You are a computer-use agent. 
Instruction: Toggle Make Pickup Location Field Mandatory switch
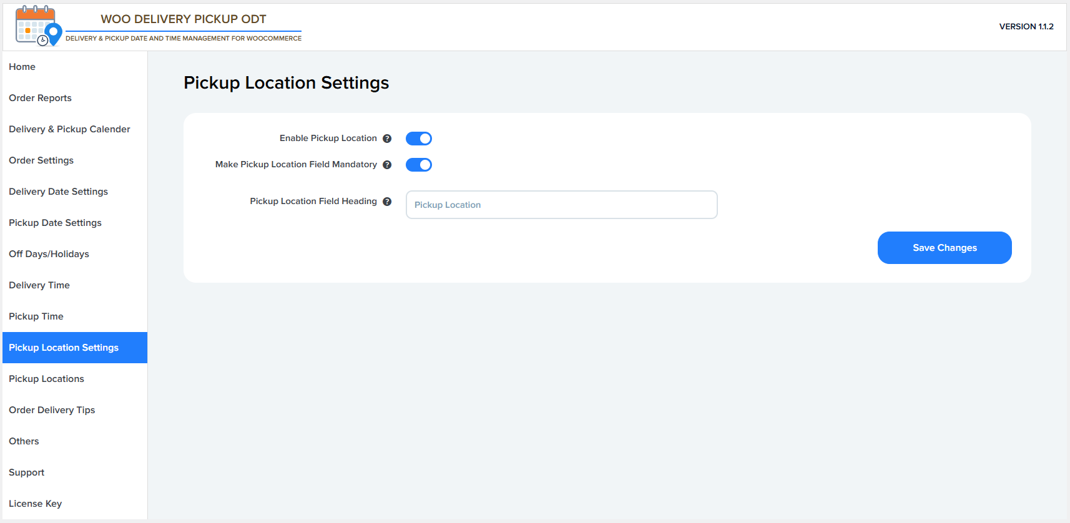pyautogui.click(x=419, y=165)
